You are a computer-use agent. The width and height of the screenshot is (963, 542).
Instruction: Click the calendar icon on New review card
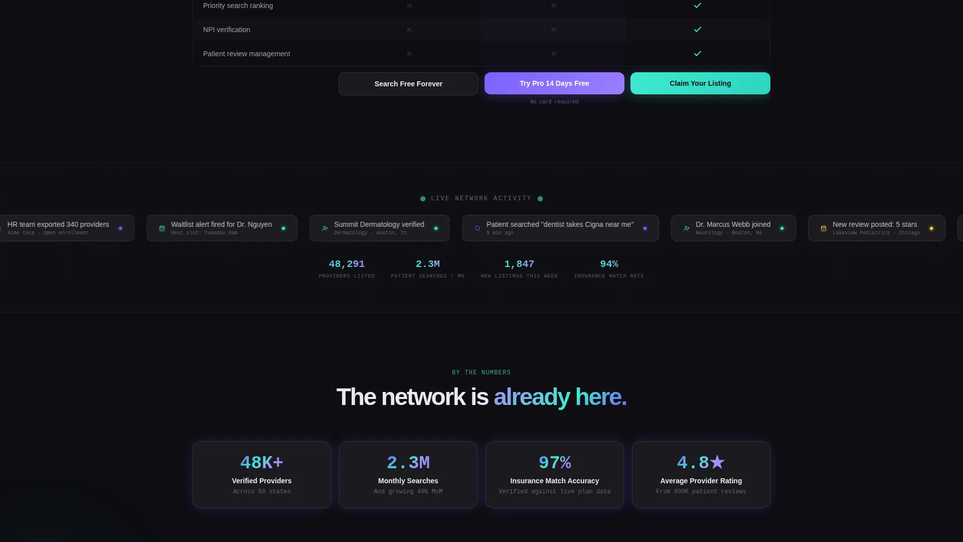pos(824,228)
